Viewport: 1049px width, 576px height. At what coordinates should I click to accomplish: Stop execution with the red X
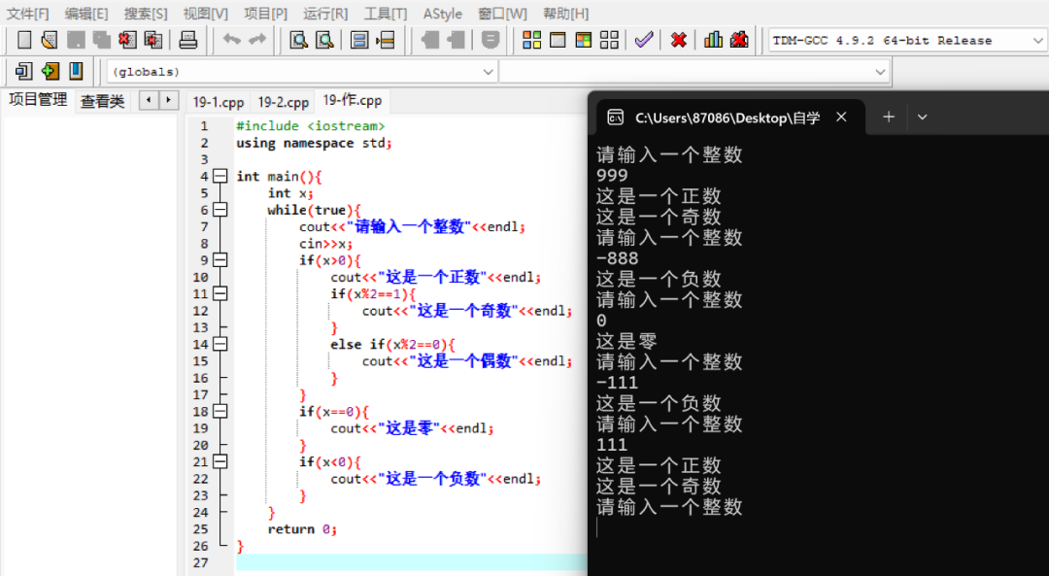point(678,40)
